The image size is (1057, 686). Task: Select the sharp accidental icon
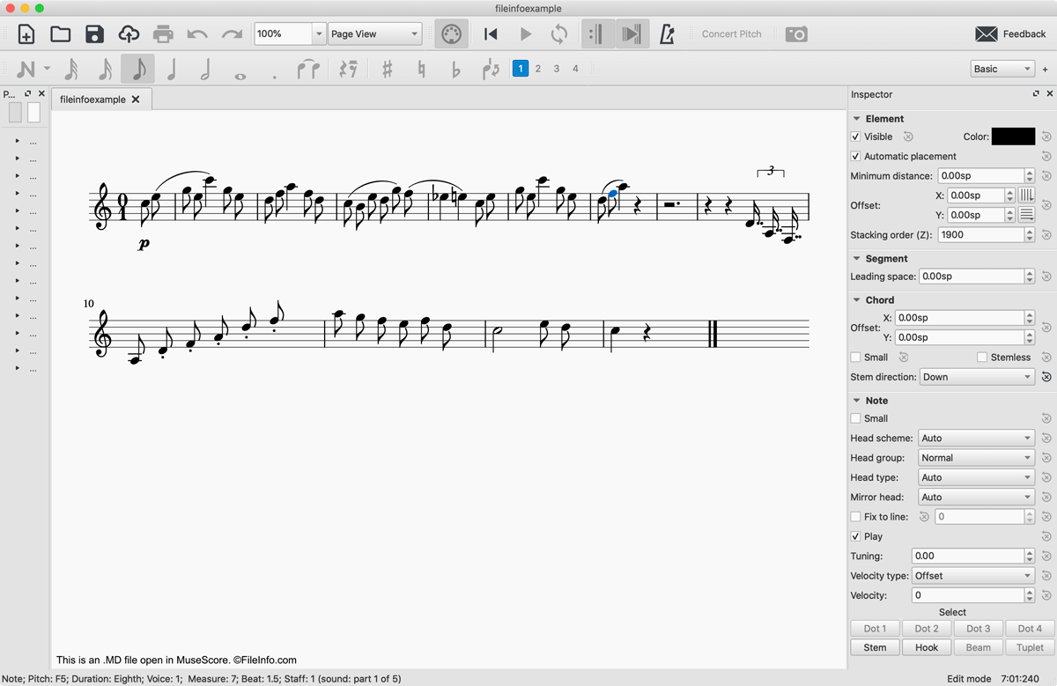[387, 69]
